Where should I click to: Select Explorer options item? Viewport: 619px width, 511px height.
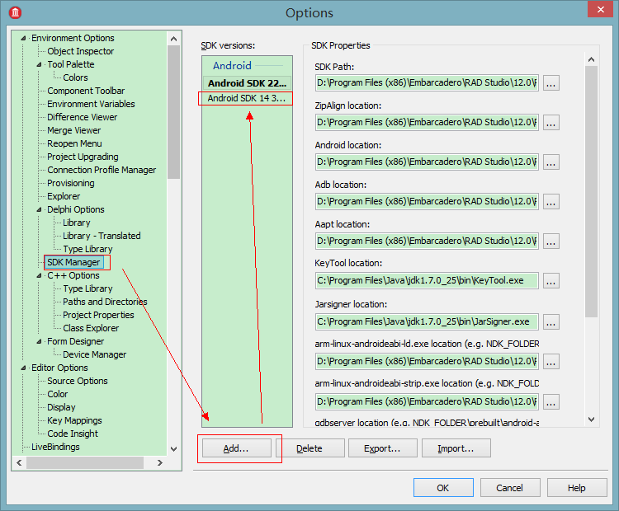point(64,196)
